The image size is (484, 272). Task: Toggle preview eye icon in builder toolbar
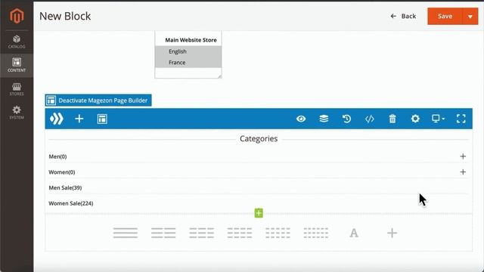301,119
